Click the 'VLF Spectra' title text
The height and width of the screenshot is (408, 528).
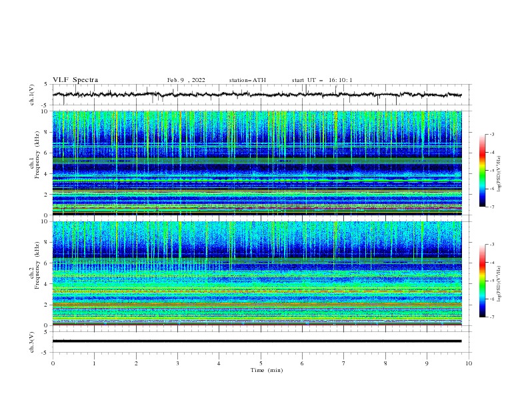[x=75, y=80]
